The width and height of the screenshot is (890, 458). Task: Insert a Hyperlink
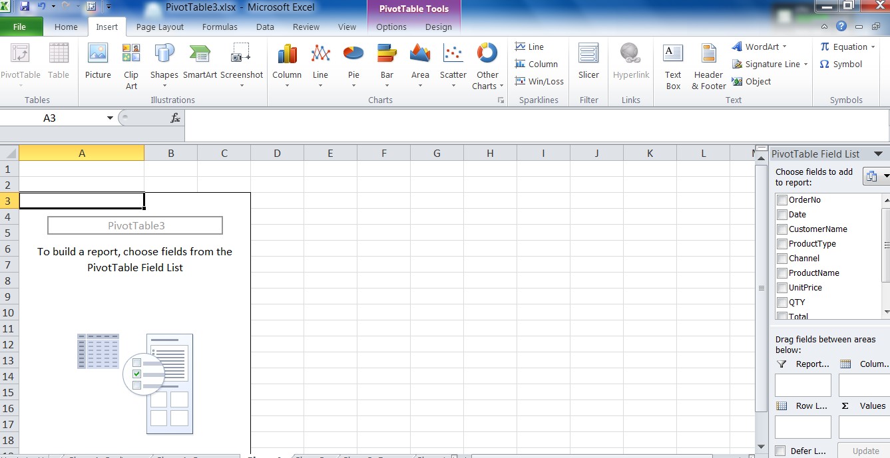pos(630,63)
